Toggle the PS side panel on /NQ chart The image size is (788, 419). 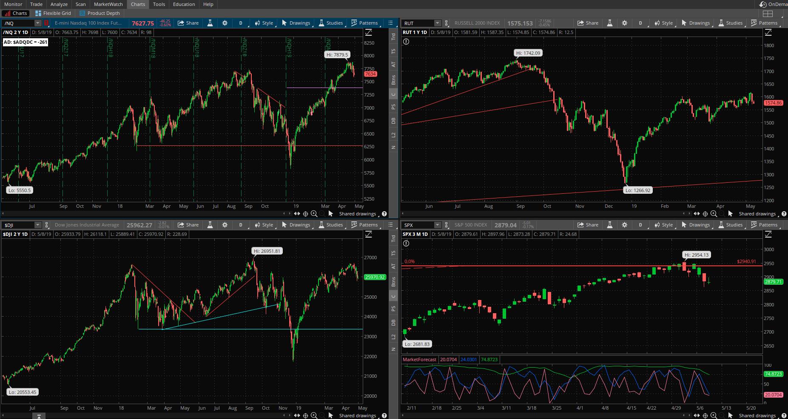coord(393,107)
